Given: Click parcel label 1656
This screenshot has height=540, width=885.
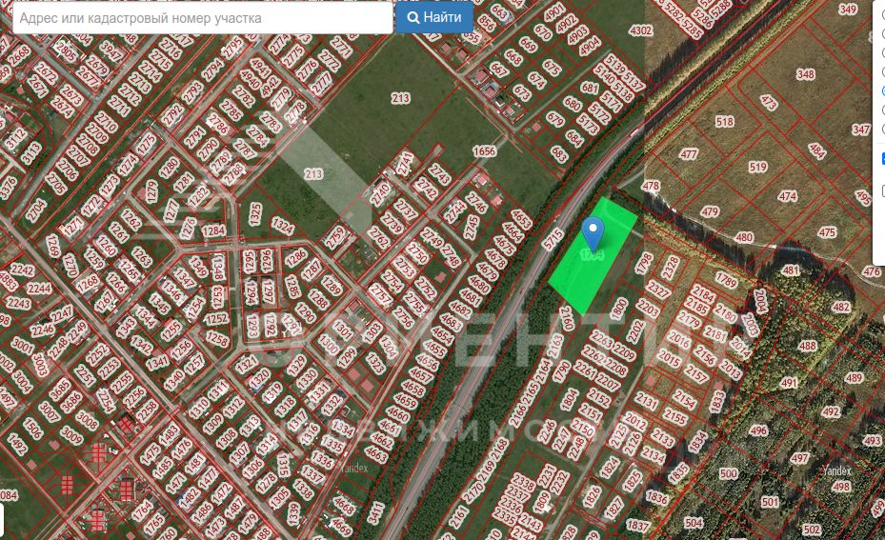Looking at the screenshot, I should [x=484, y=151].
